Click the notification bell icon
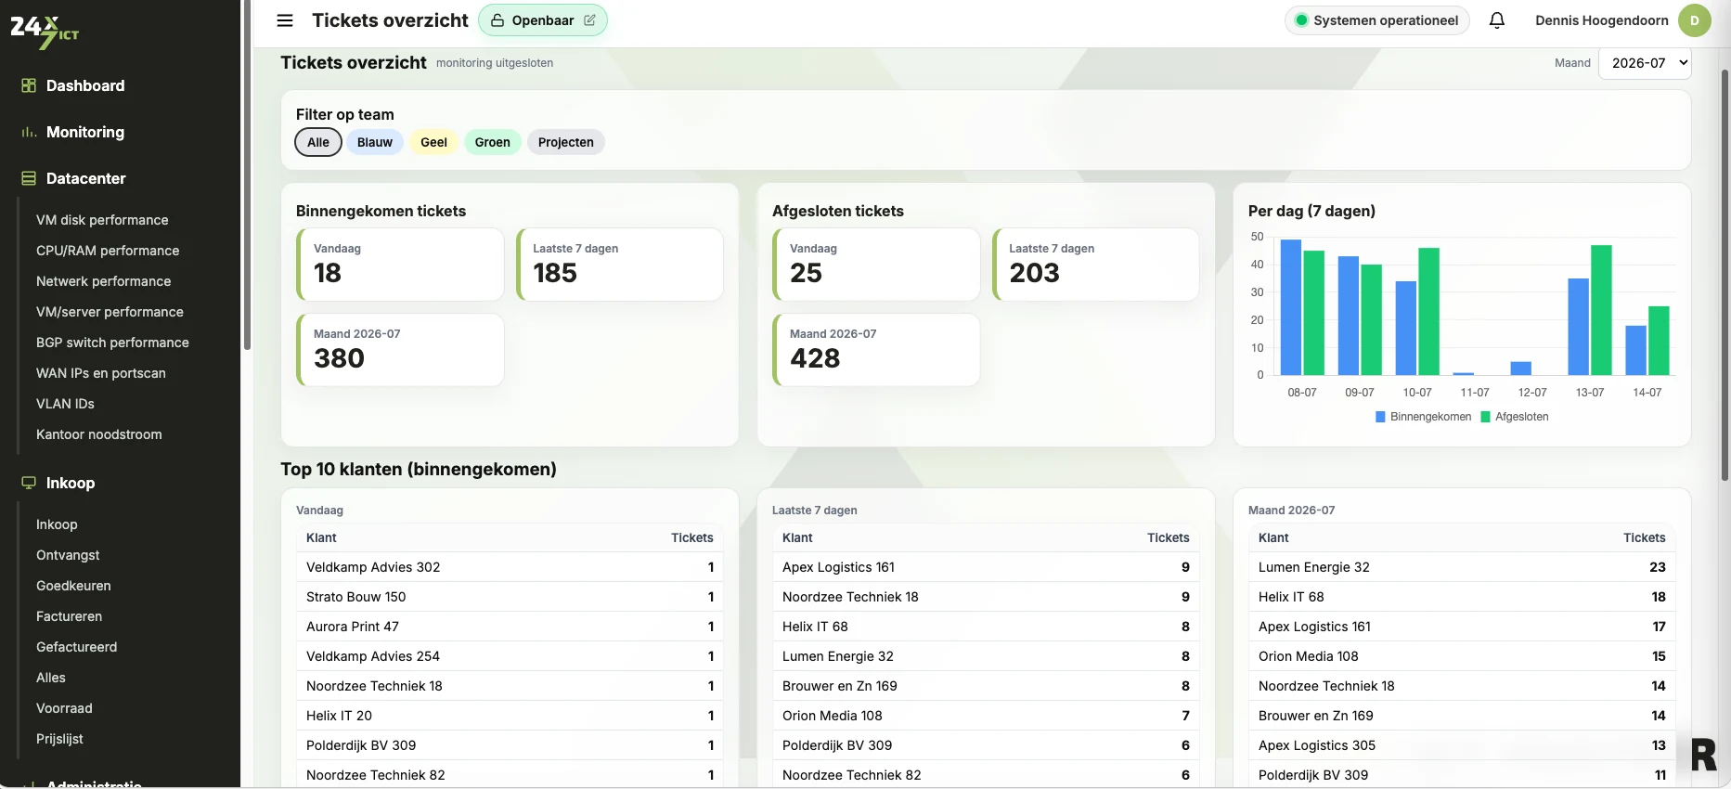Screen dimensions: 1731x789 click(x=1497, y=20)
